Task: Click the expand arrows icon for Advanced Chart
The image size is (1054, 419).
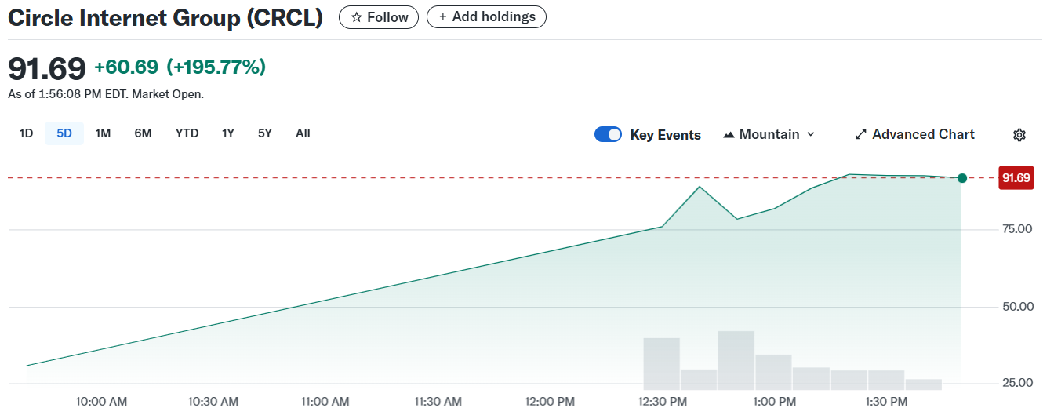Action: [x=860, y=134]
